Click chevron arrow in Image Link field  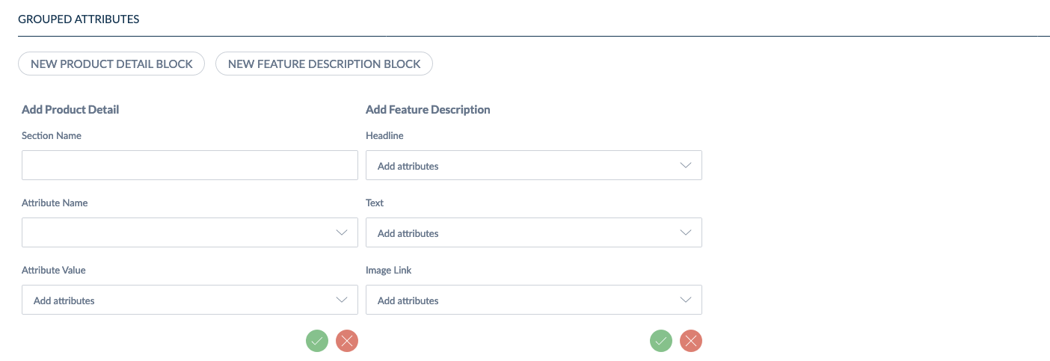pos(686,300)
